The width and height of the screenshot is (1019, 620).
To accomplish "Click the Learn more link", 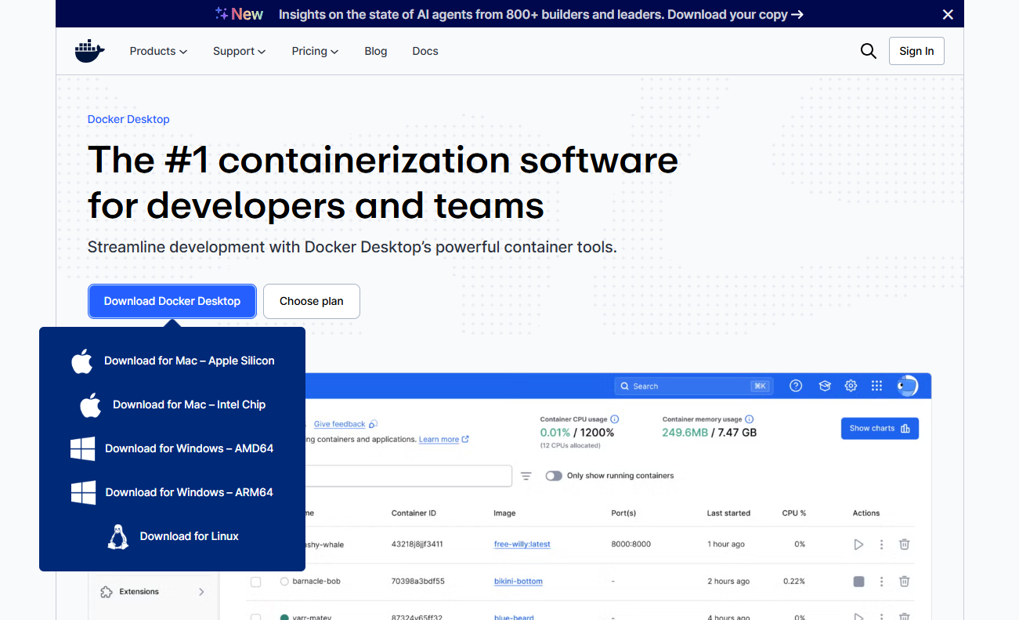I will [439, 440].
